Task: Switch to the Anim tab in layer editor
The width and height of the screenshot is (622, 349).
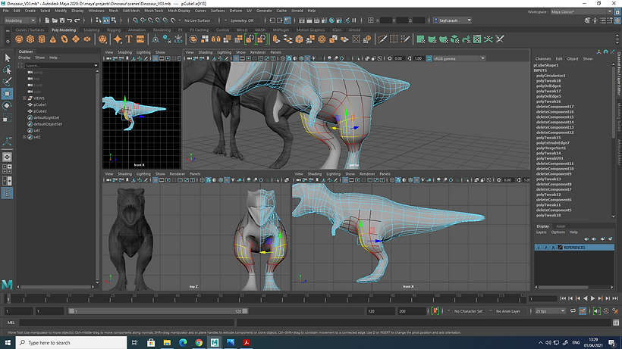Action: 561,226
